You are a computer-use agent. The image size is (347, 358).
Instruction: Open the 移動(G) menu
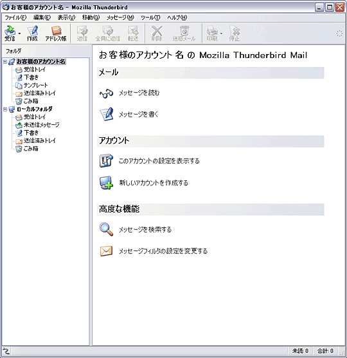coord(91,17)
